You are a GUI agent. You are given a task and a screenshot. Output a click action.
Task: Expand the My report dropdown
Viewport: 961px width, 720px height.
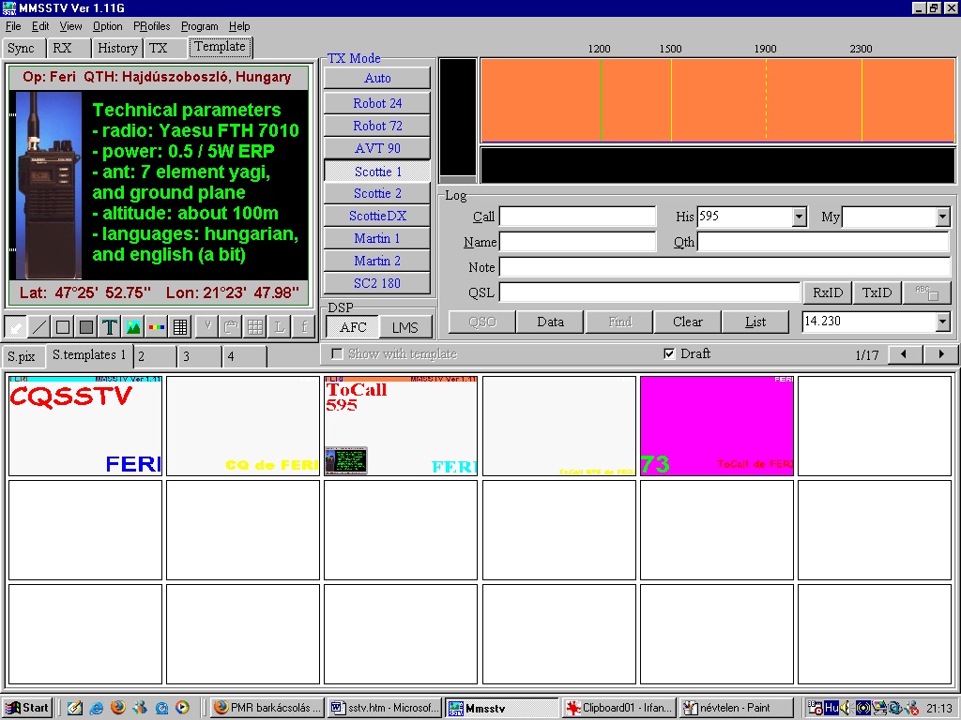pyautogui.click(x=942, y=217)
